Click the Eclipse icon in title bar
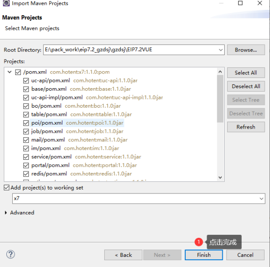 [x=6, y=3]
